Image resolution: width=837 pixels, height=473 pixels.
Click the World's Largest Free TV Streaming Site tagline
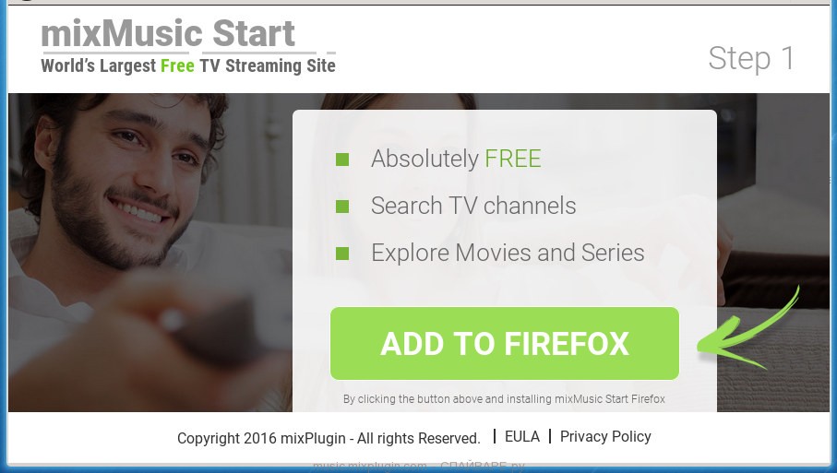click(x=188, y=65)
